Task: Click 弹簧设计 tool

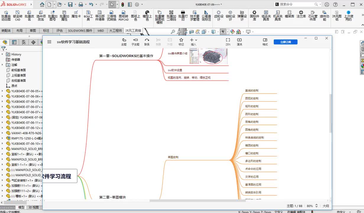Action: click(x=242, y=16)
